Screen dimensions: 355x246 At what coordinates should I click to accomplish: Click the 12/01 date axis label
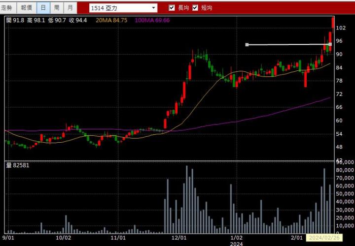pos(178,238)
